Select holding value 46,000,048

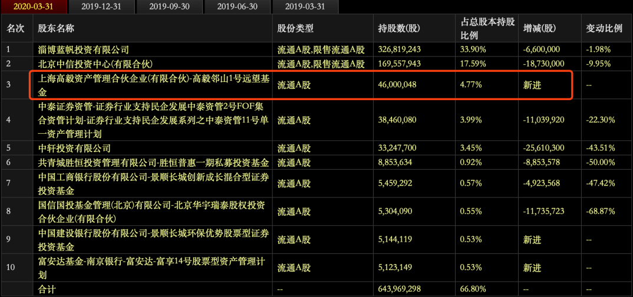[x=397, y=85]
